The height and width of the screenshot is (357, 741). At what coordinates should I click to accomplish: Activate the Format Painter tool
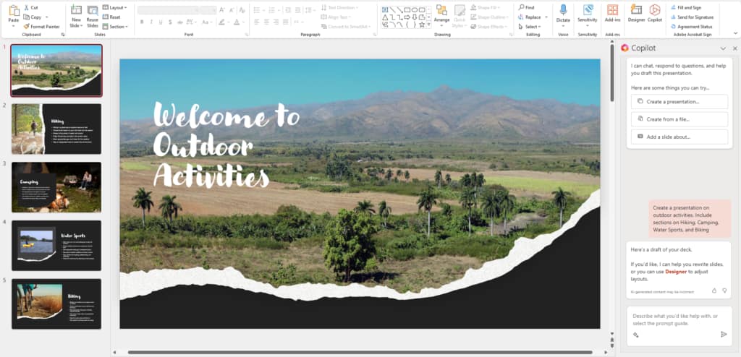[x=41, y=27]
